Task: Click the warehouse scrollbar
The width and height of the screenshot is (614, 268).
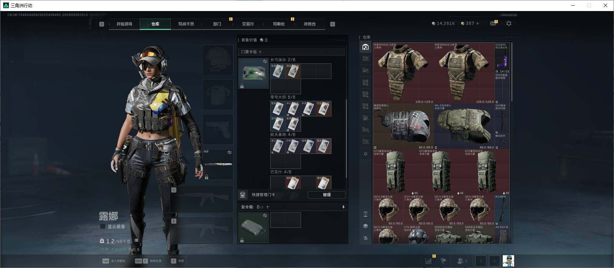Action: point(512,71)
